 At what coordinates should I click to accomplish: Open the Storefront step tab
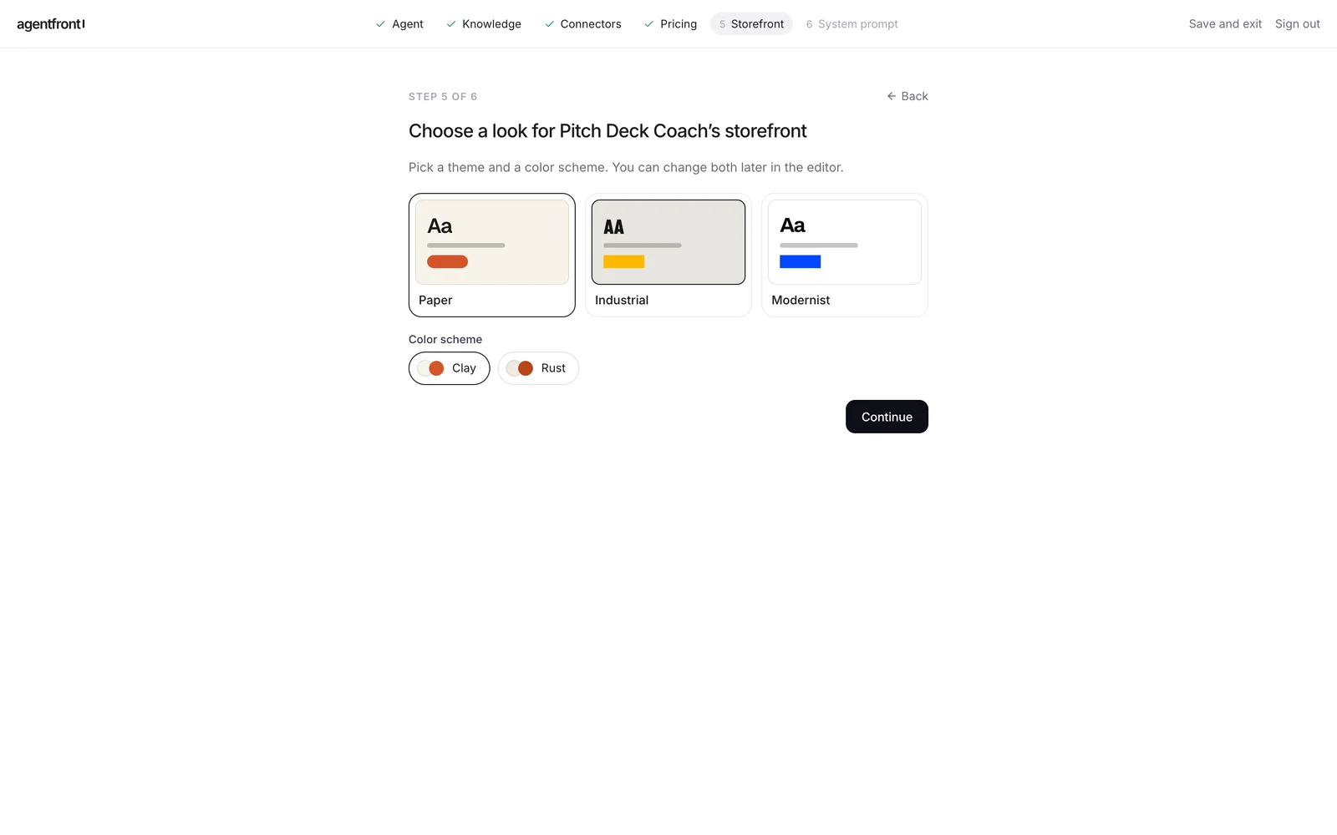(x=751, y=24)
